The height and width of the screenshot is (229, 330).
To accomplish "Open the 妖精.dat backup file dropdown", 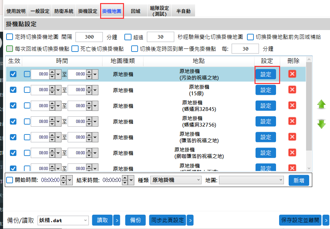I will (x=63, y=220).
